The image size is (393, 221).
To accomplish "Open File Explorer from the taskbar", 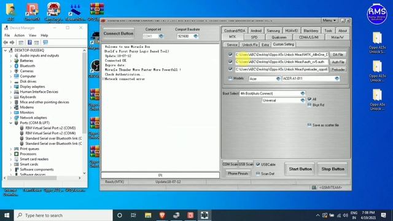I will [148, 215].
